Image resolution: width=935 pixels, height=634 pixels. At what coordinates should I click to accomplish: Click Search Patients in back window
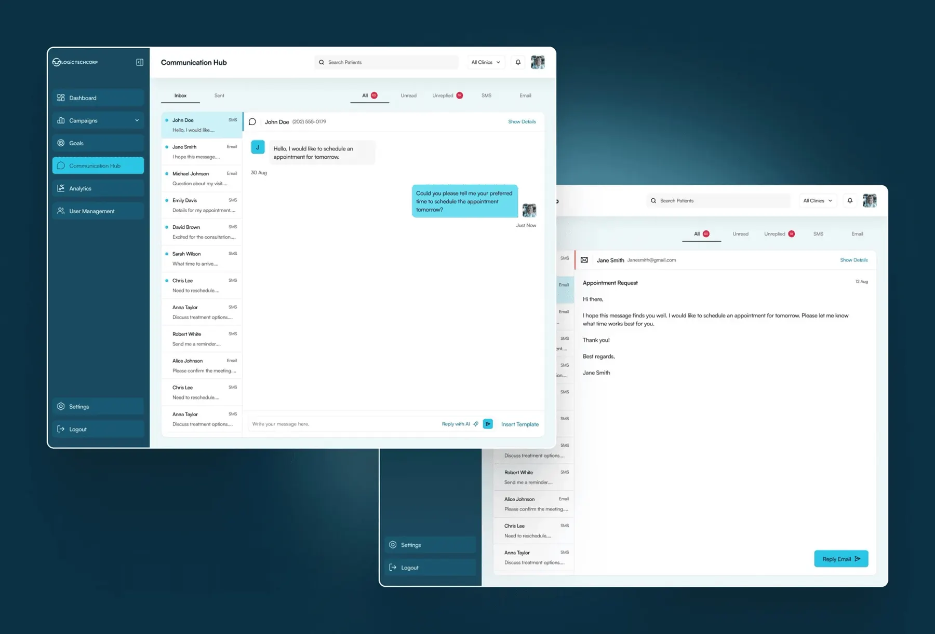(x=718, y=201)
